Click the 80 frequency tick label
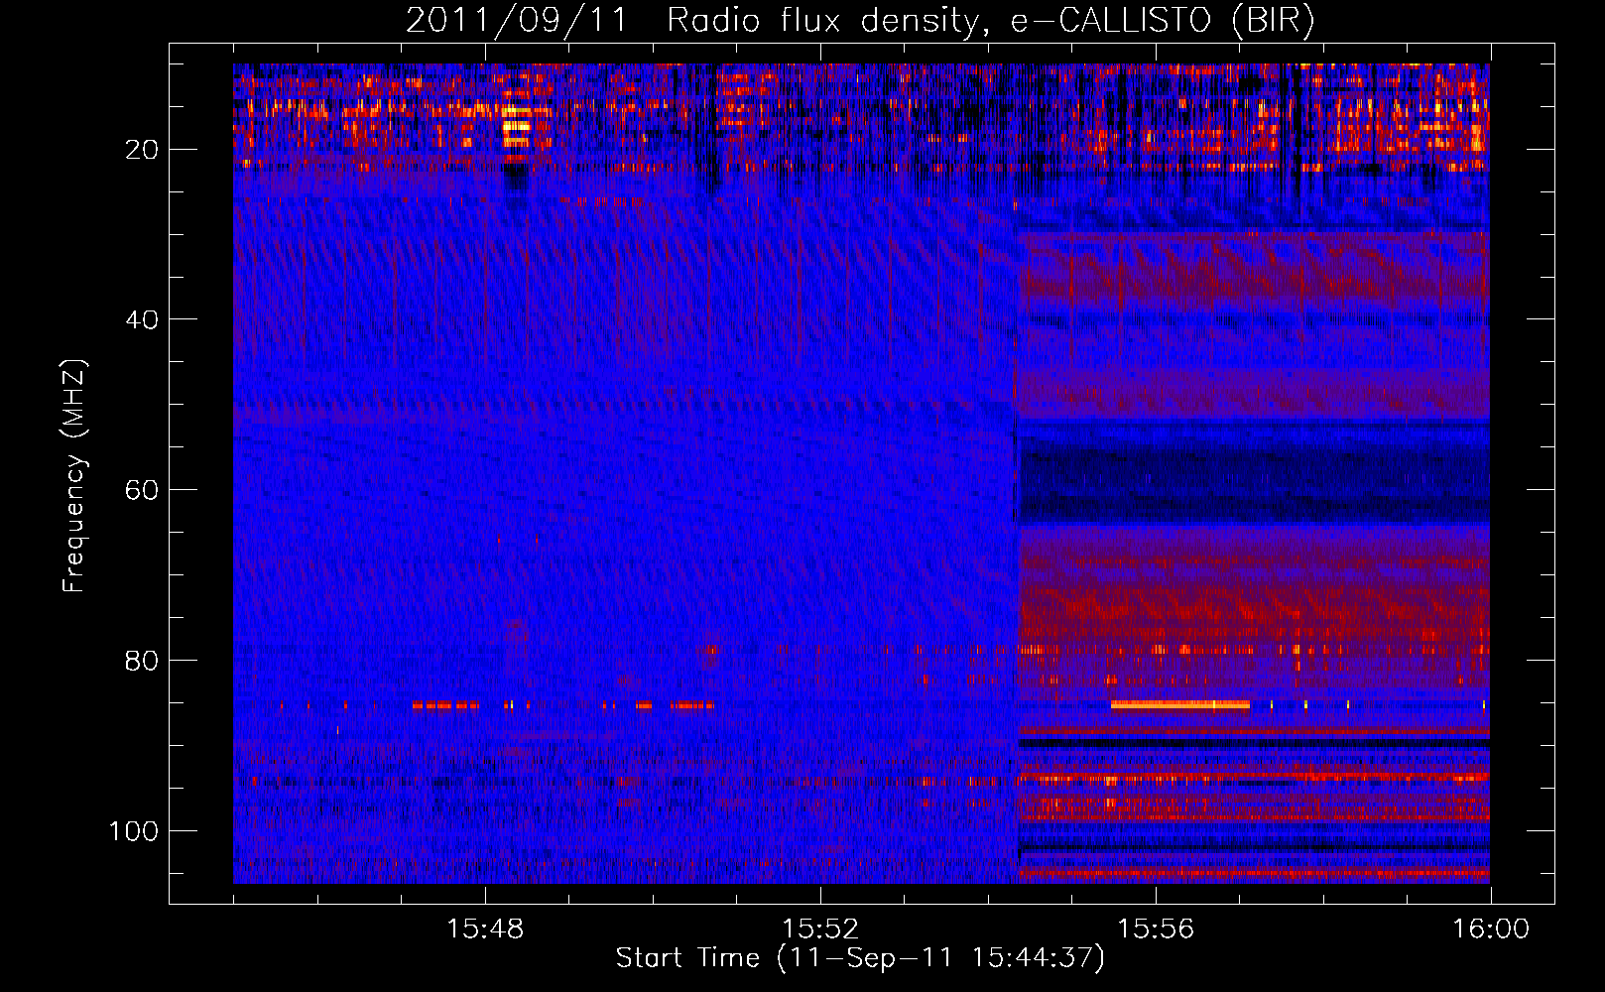This screenshot has width=1605, height=992. click(x=143, y=661)
